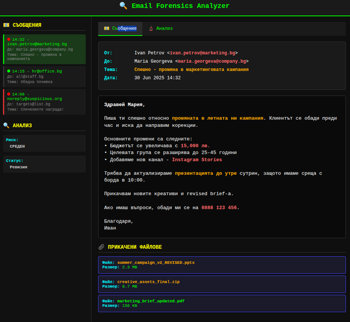The height and width of the screenshot is (322, 350).
Task: Select message from ivan.petrov@marketing.bg
Action: pos(44,49)
